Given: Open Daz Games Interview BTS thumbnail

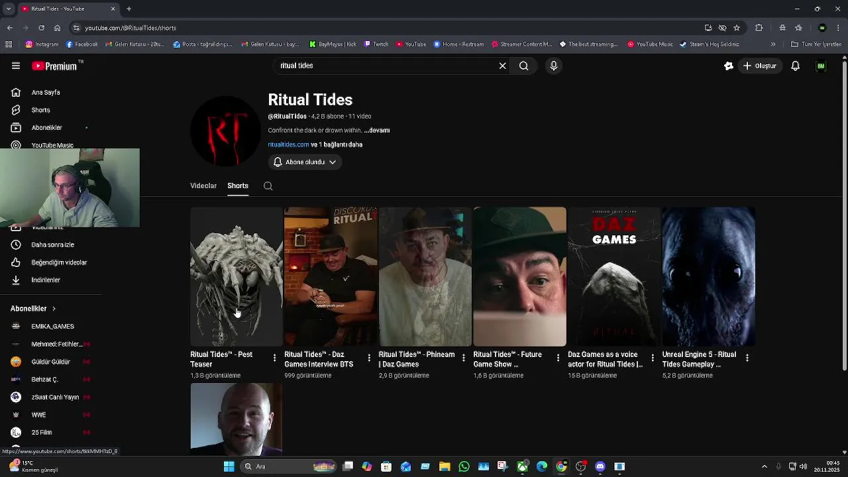Looking at the screenshot, I should (331, 277).
